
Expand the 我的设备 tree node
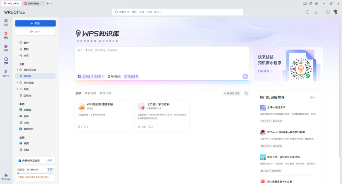coord(18,83)
